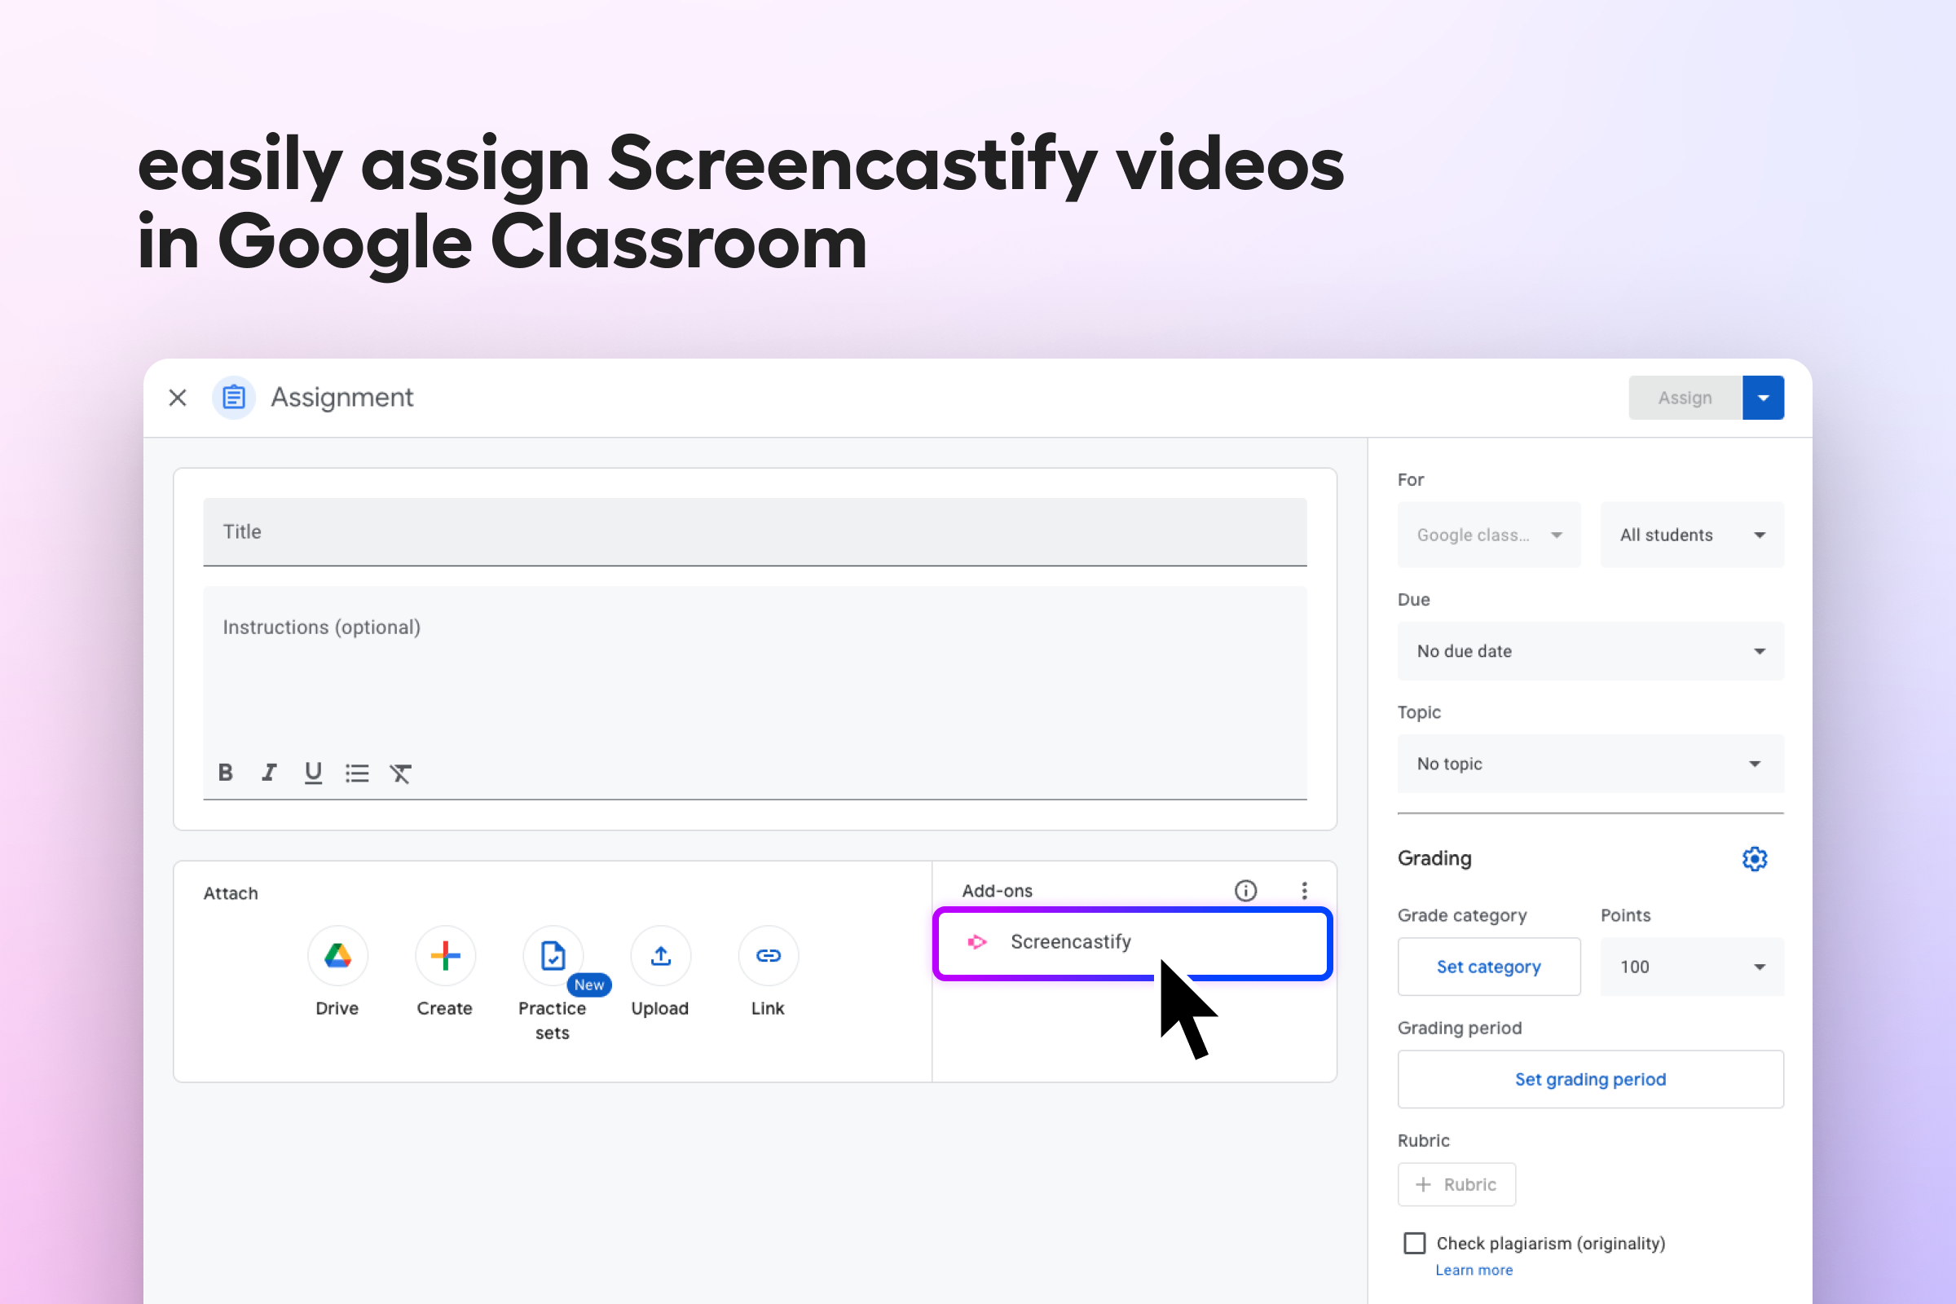
Task: Open the No due date dropdown
Action: [x=1589, y=651]
